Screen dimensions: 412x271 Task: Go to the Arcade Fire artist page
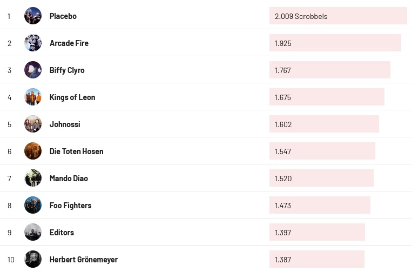coord(69,43)
